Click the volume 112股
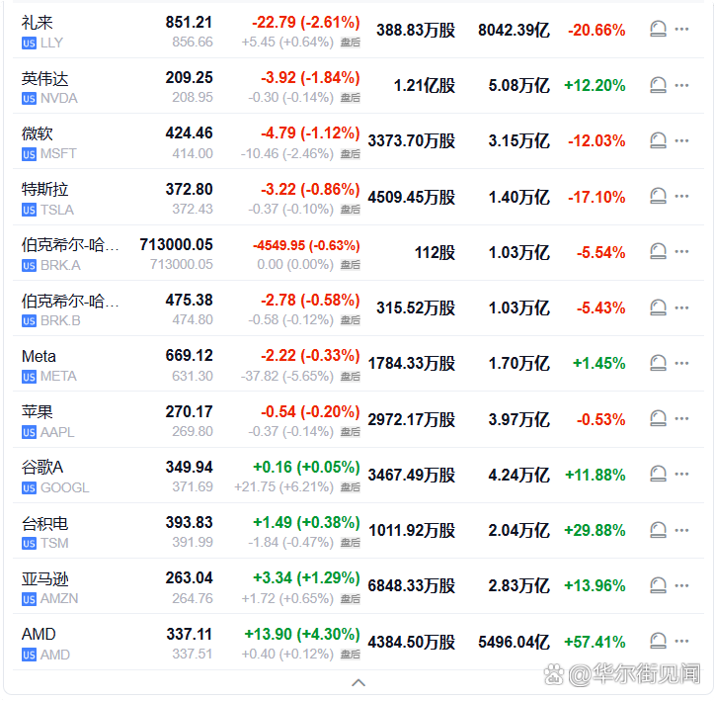Image resolution: width=714 pixels, height=701 pixels. tap(435, 252)
